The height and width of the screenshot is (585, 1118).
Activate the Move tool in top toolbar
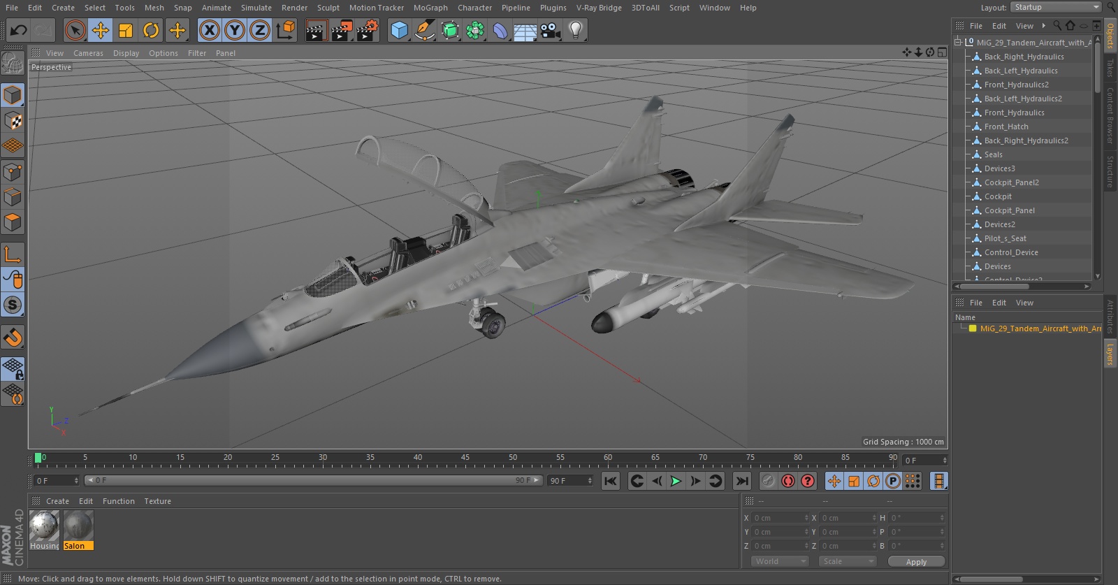click(101, 30)
